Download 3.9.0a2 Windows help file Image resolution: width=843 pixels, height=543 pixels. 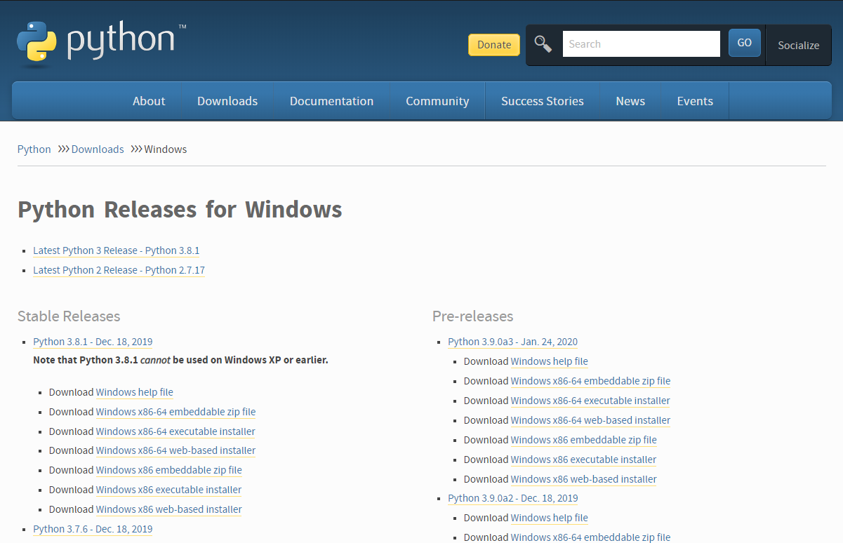point(550,518)
